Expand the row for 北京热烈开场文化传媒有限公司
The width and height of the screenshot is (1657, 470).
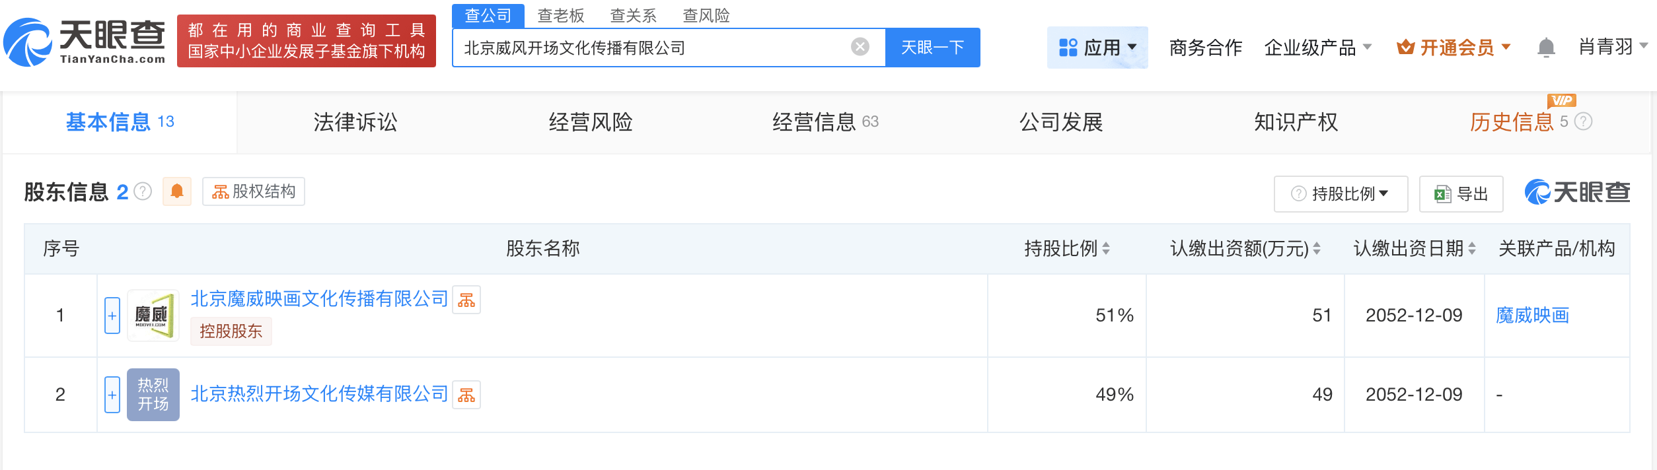tap(112, 395)
